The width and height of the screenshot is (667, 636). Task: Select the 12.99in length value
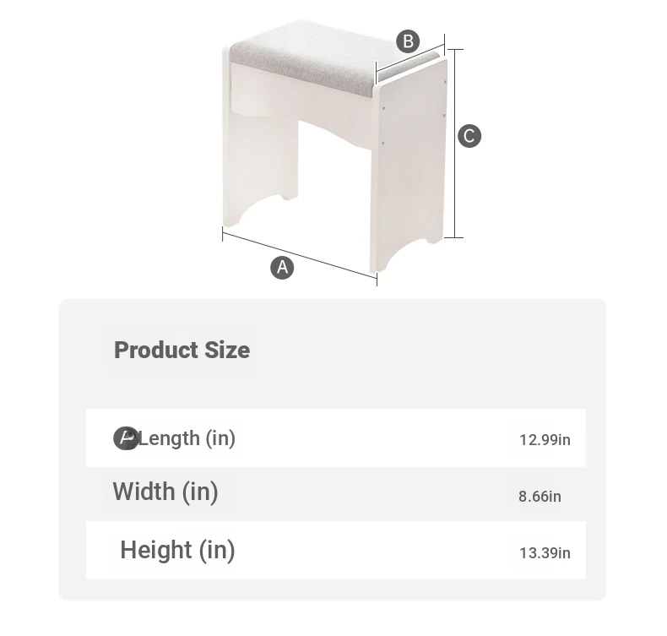point(545,440)
